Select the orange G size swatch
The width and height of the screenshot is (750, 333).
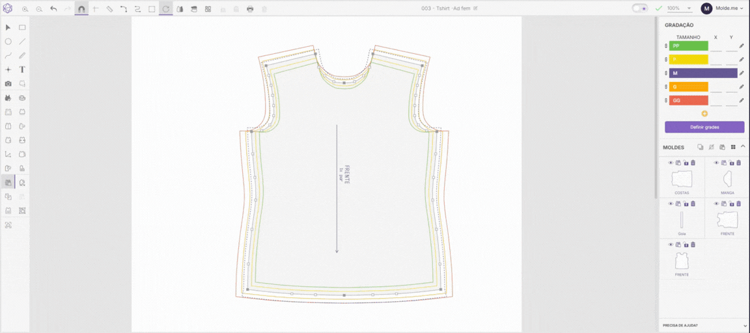688,87
